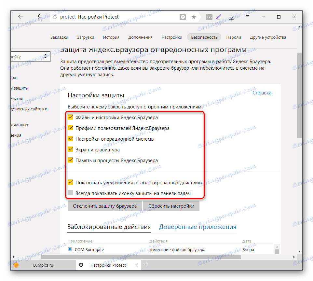
Task: Uncheck "Экран и клавиатура" checkbox
Action: pyautogui.click(x=71, y=149)
